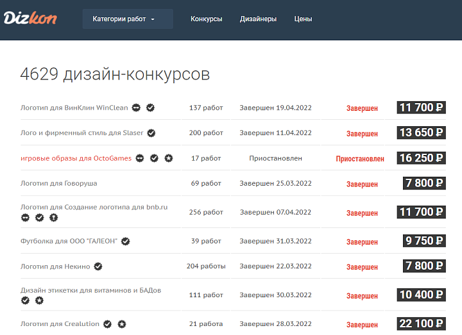Click the red Приостановлен status
462x335 pixels.
coord(360,159)
